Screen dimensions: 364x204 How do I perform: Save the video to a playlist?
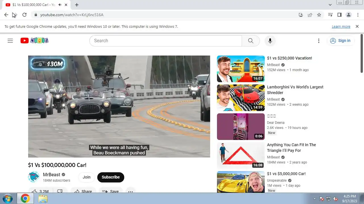click(110, 191)
